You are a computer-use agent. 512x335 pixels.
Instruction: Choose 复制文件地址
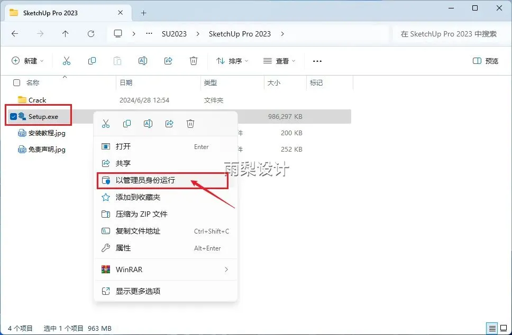166,231
